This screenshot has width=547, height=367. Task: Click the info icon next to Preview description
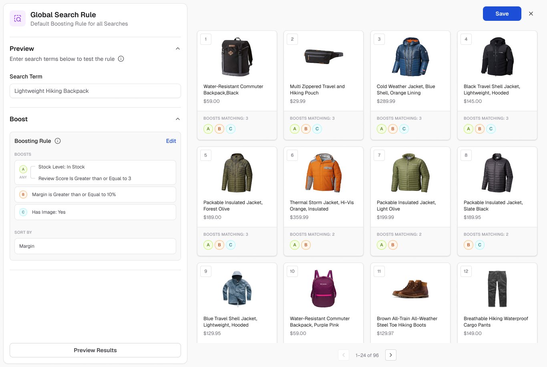point(121,59)
